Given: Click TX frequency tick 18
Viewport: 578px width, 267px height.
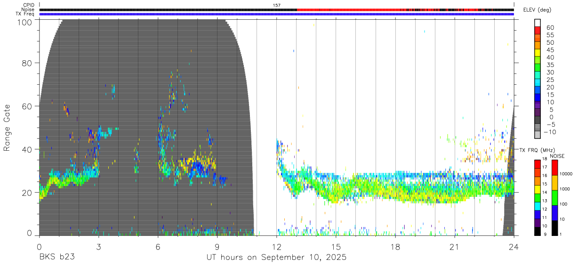Looking at the screenshot, I should [545, 159].
